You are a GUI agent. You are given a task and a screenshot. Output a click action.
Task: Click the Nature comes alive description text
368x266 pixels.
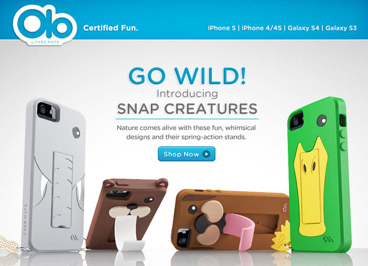coord(186,132)
